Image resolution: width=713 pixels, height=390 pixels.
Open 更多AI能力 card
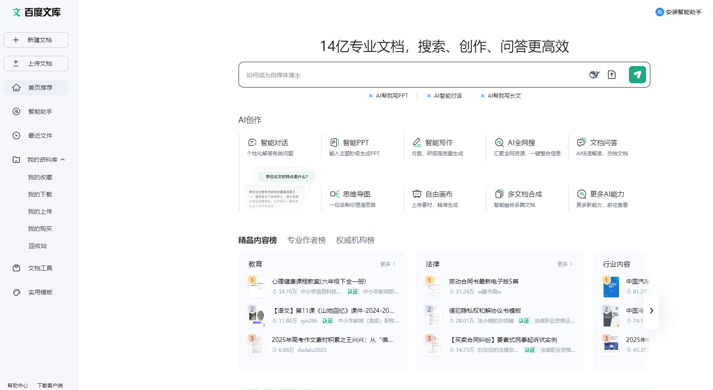[609, 199]
